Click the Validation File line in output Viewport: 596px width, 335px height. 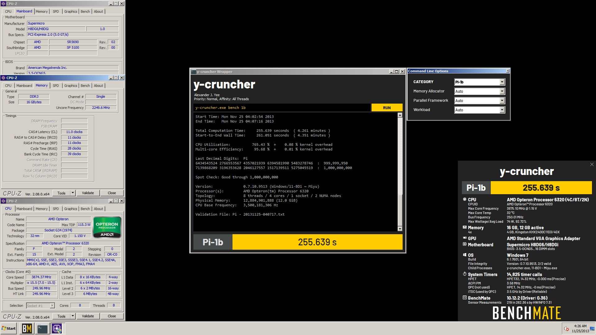pyautogui.click(x=240, y=214)
